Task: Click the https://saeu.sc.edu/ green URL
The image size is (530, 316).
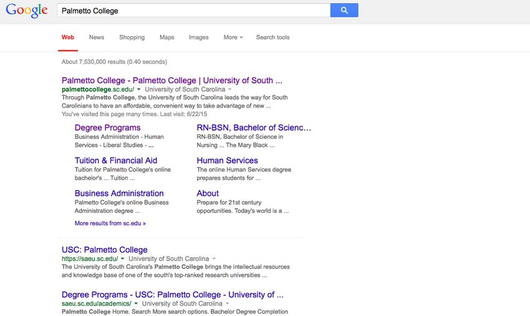Action: [90, 259]
